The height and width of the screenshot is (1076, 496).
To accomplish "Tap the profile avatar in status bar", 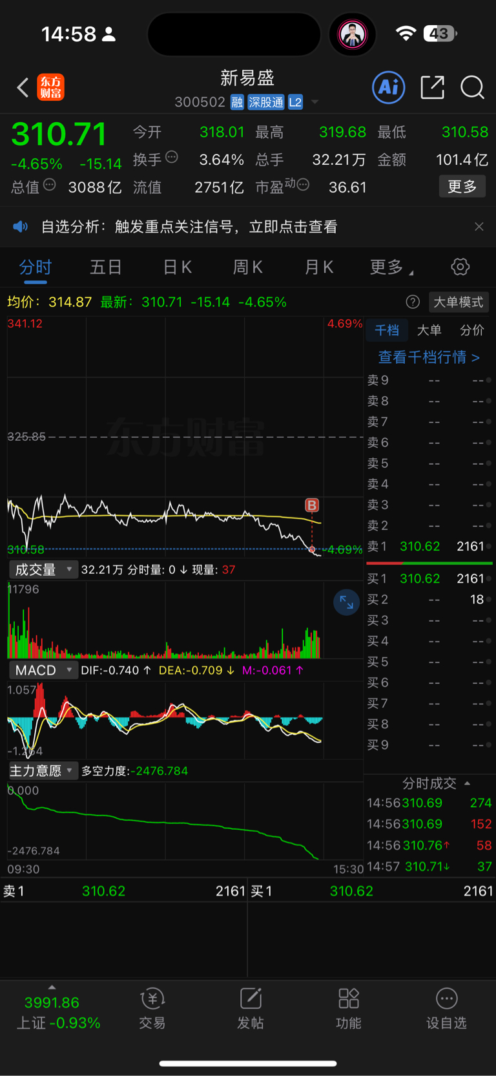I will pyautogui.click(x=353, y=34).
